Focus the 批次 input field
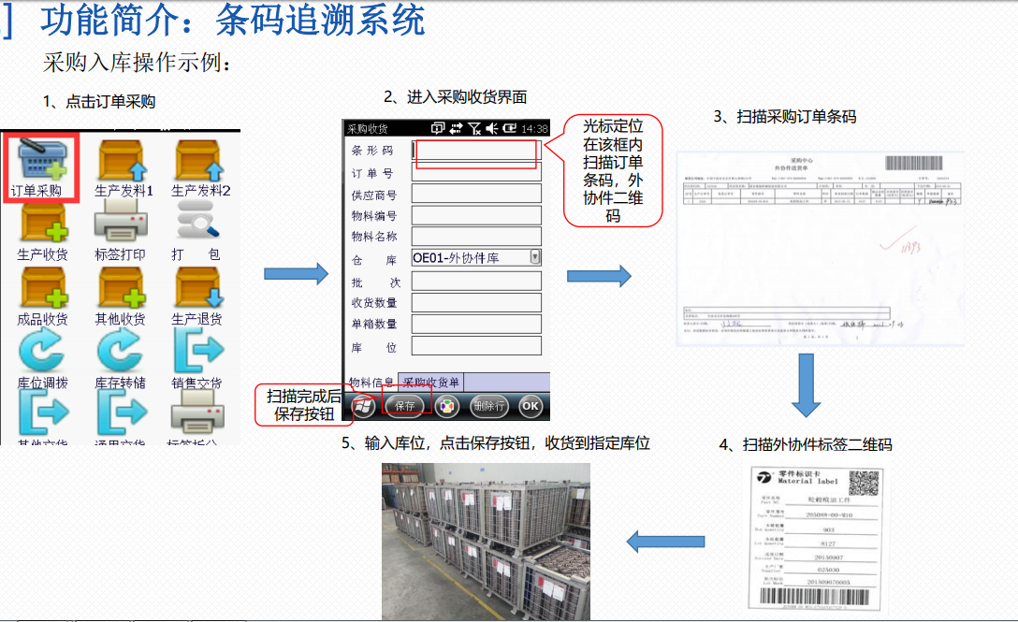Viewport: 1018px width, 622px height. (x=476, y=282)
